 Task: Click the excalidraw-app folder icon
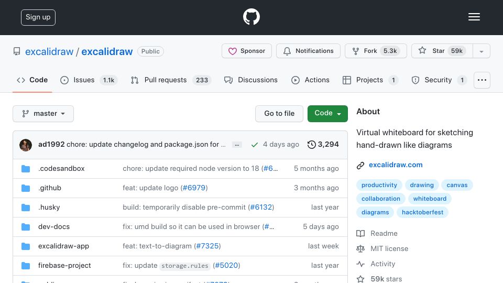[x=26, y=246]
